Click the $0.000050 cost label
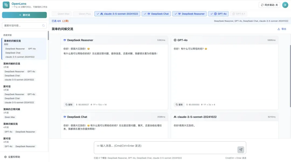 tap(193, 105)
